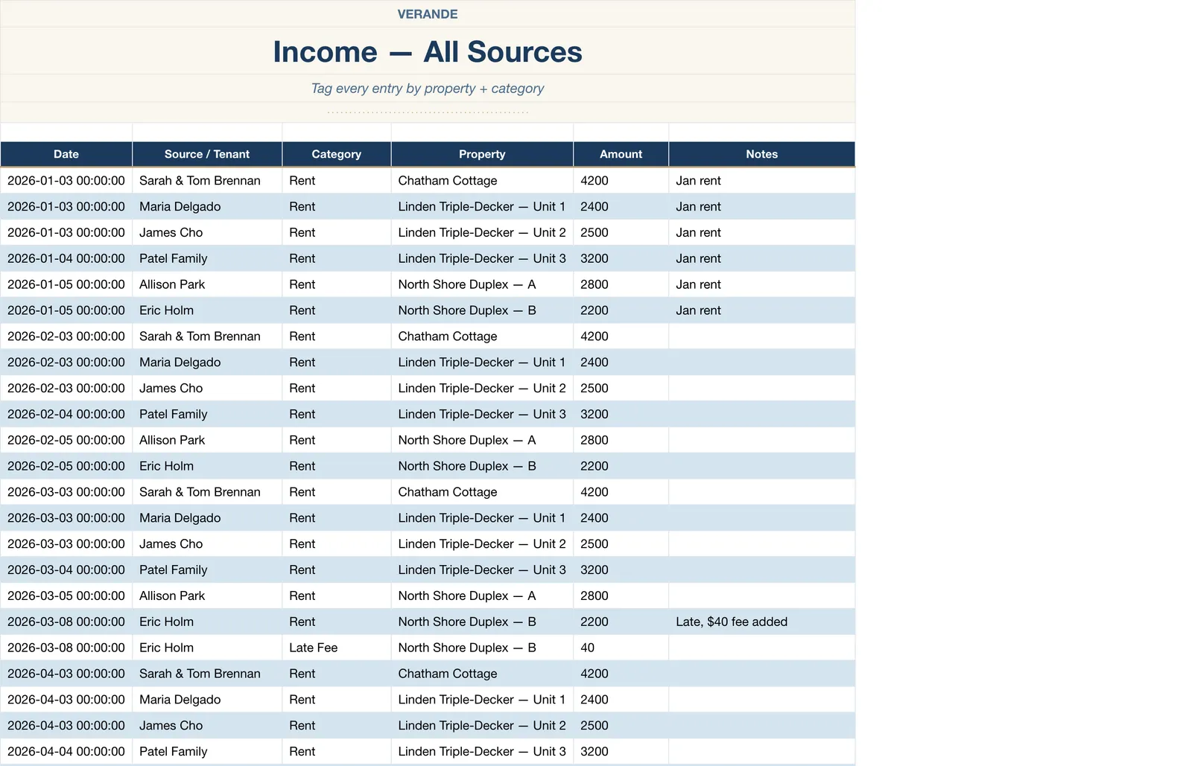
Task: Select the date 2026-03-03 for Maria Delgado
Action: pyautogui.click(x=66, y=517)
